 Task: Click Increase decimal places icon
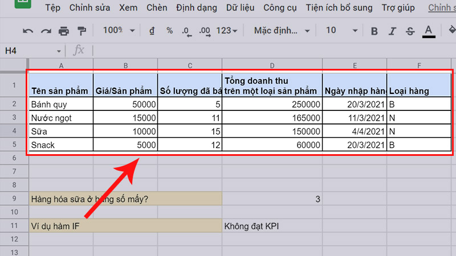click(205, 31)
